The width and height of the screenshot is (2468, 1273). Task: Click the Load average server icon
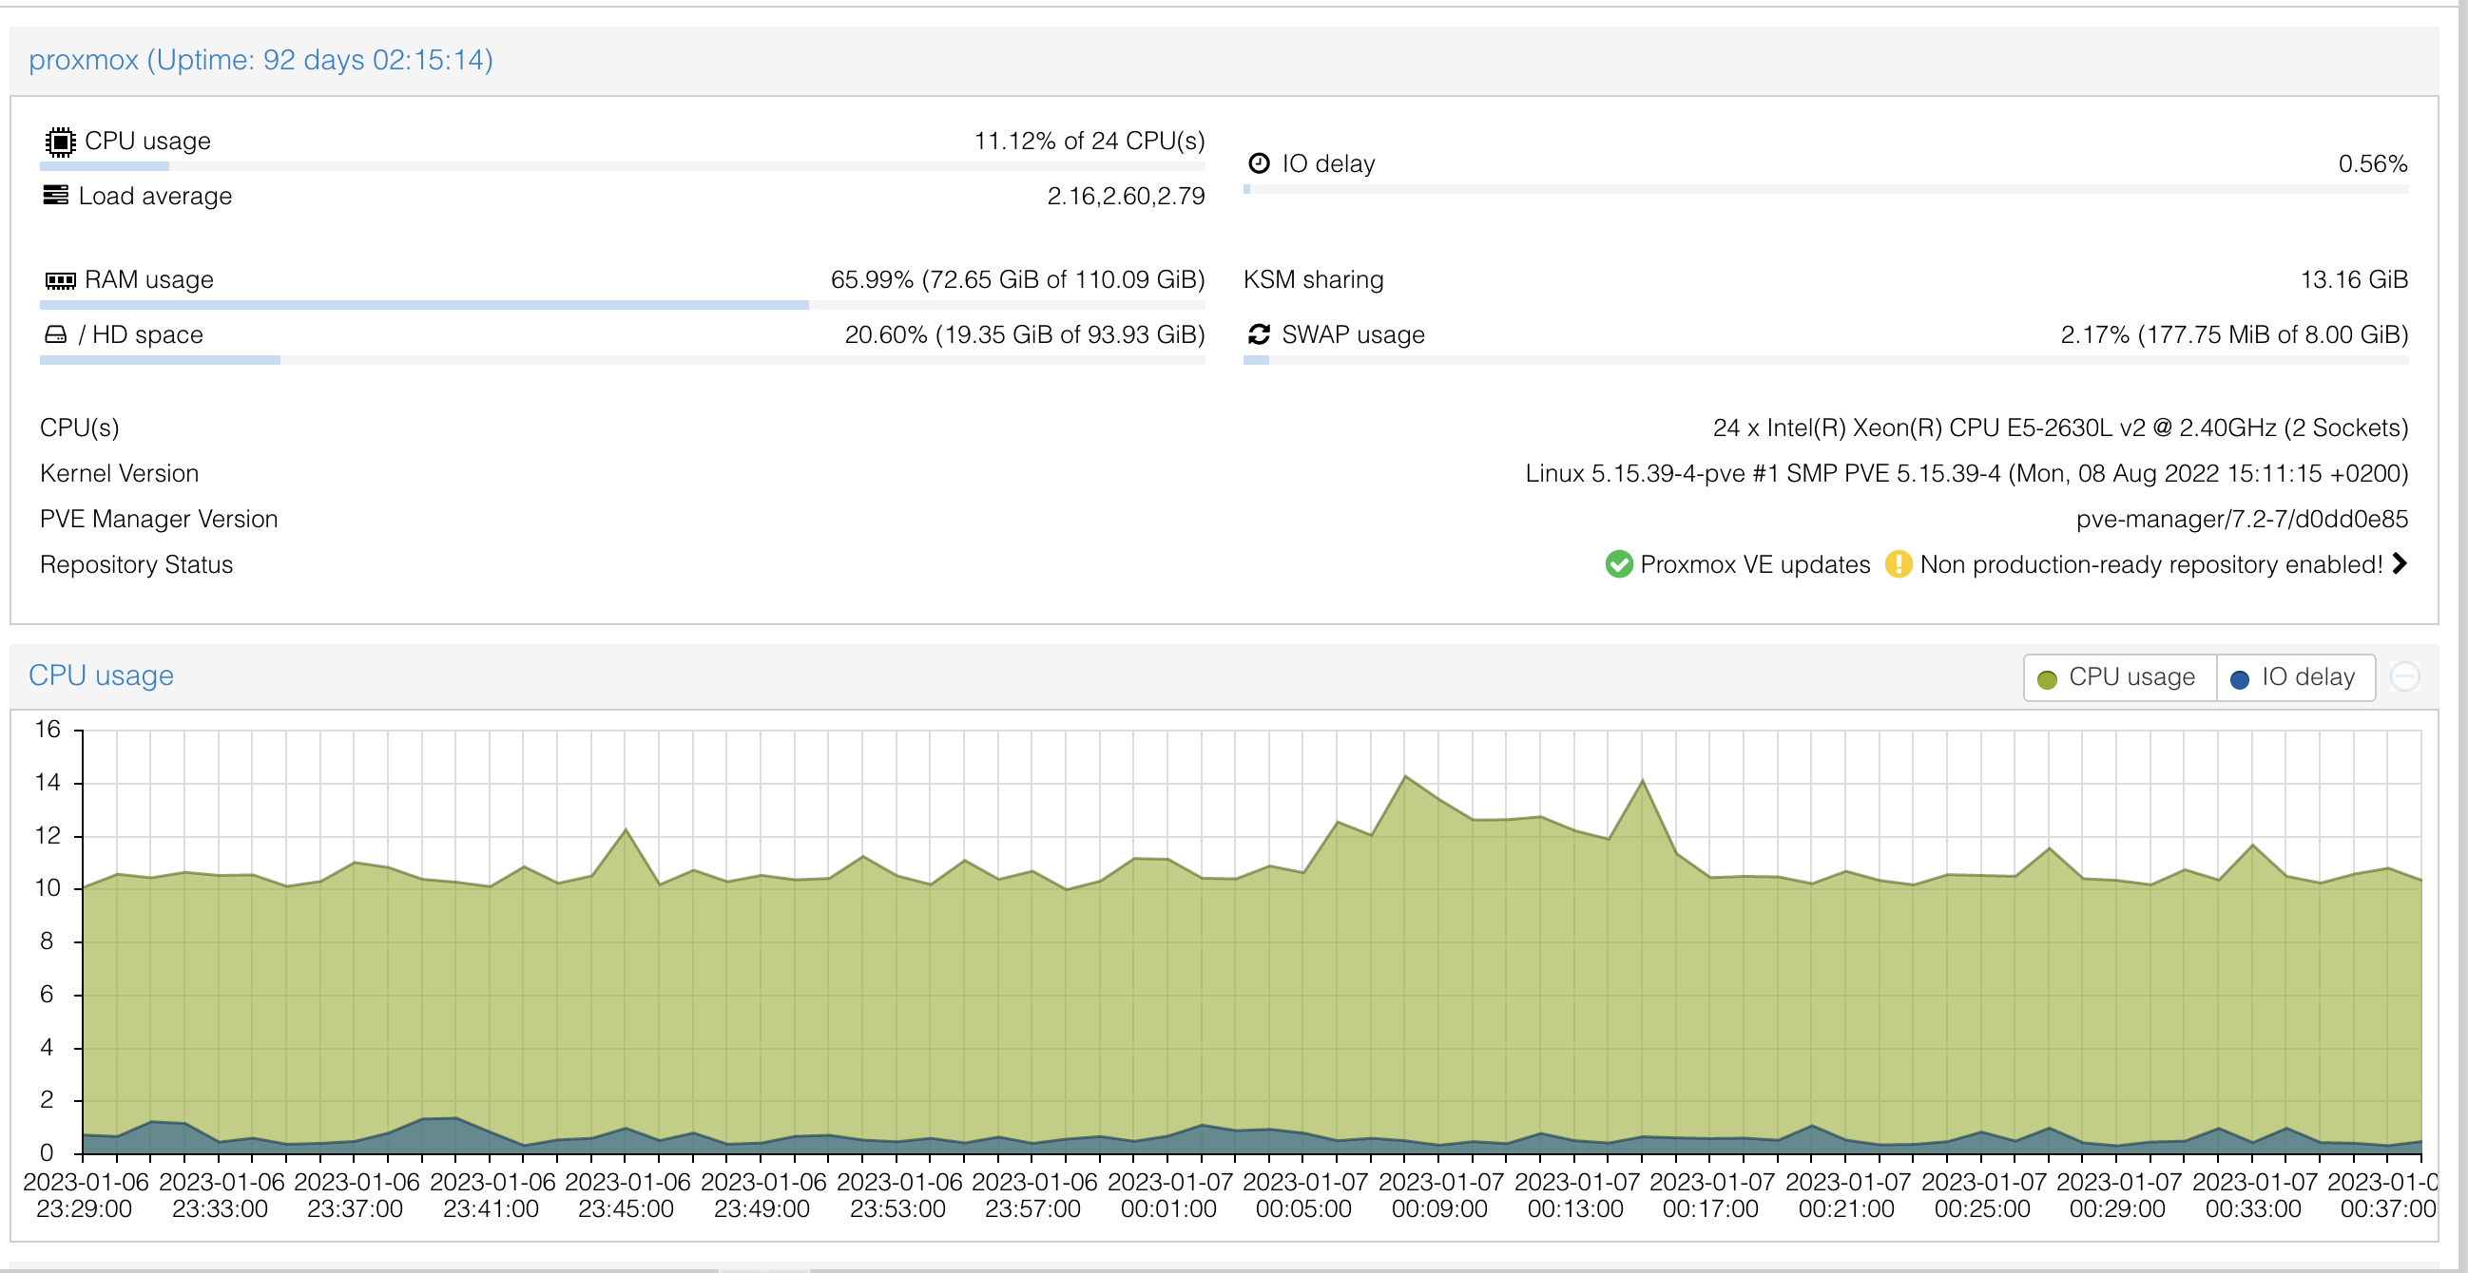pos(55,196)
